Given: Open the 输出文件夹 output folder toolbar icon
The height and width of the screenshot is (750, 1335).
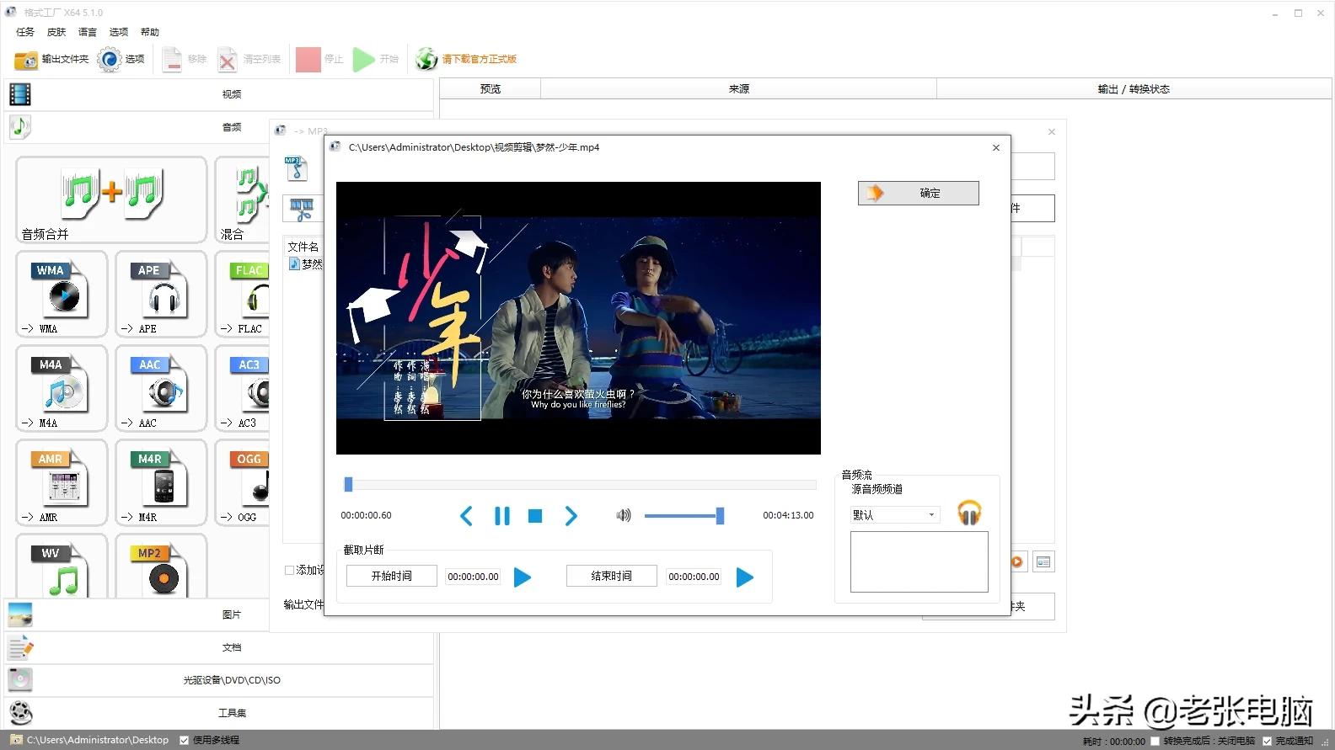Looking at the screenshot, I should (51, 59).
